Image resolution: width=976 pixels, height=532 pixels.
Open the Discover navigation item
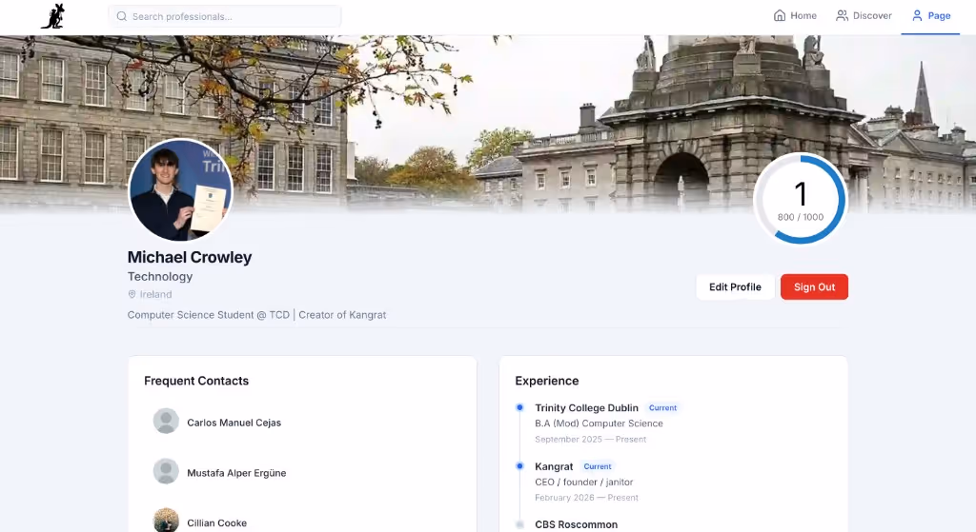click(x=864, y=15)
